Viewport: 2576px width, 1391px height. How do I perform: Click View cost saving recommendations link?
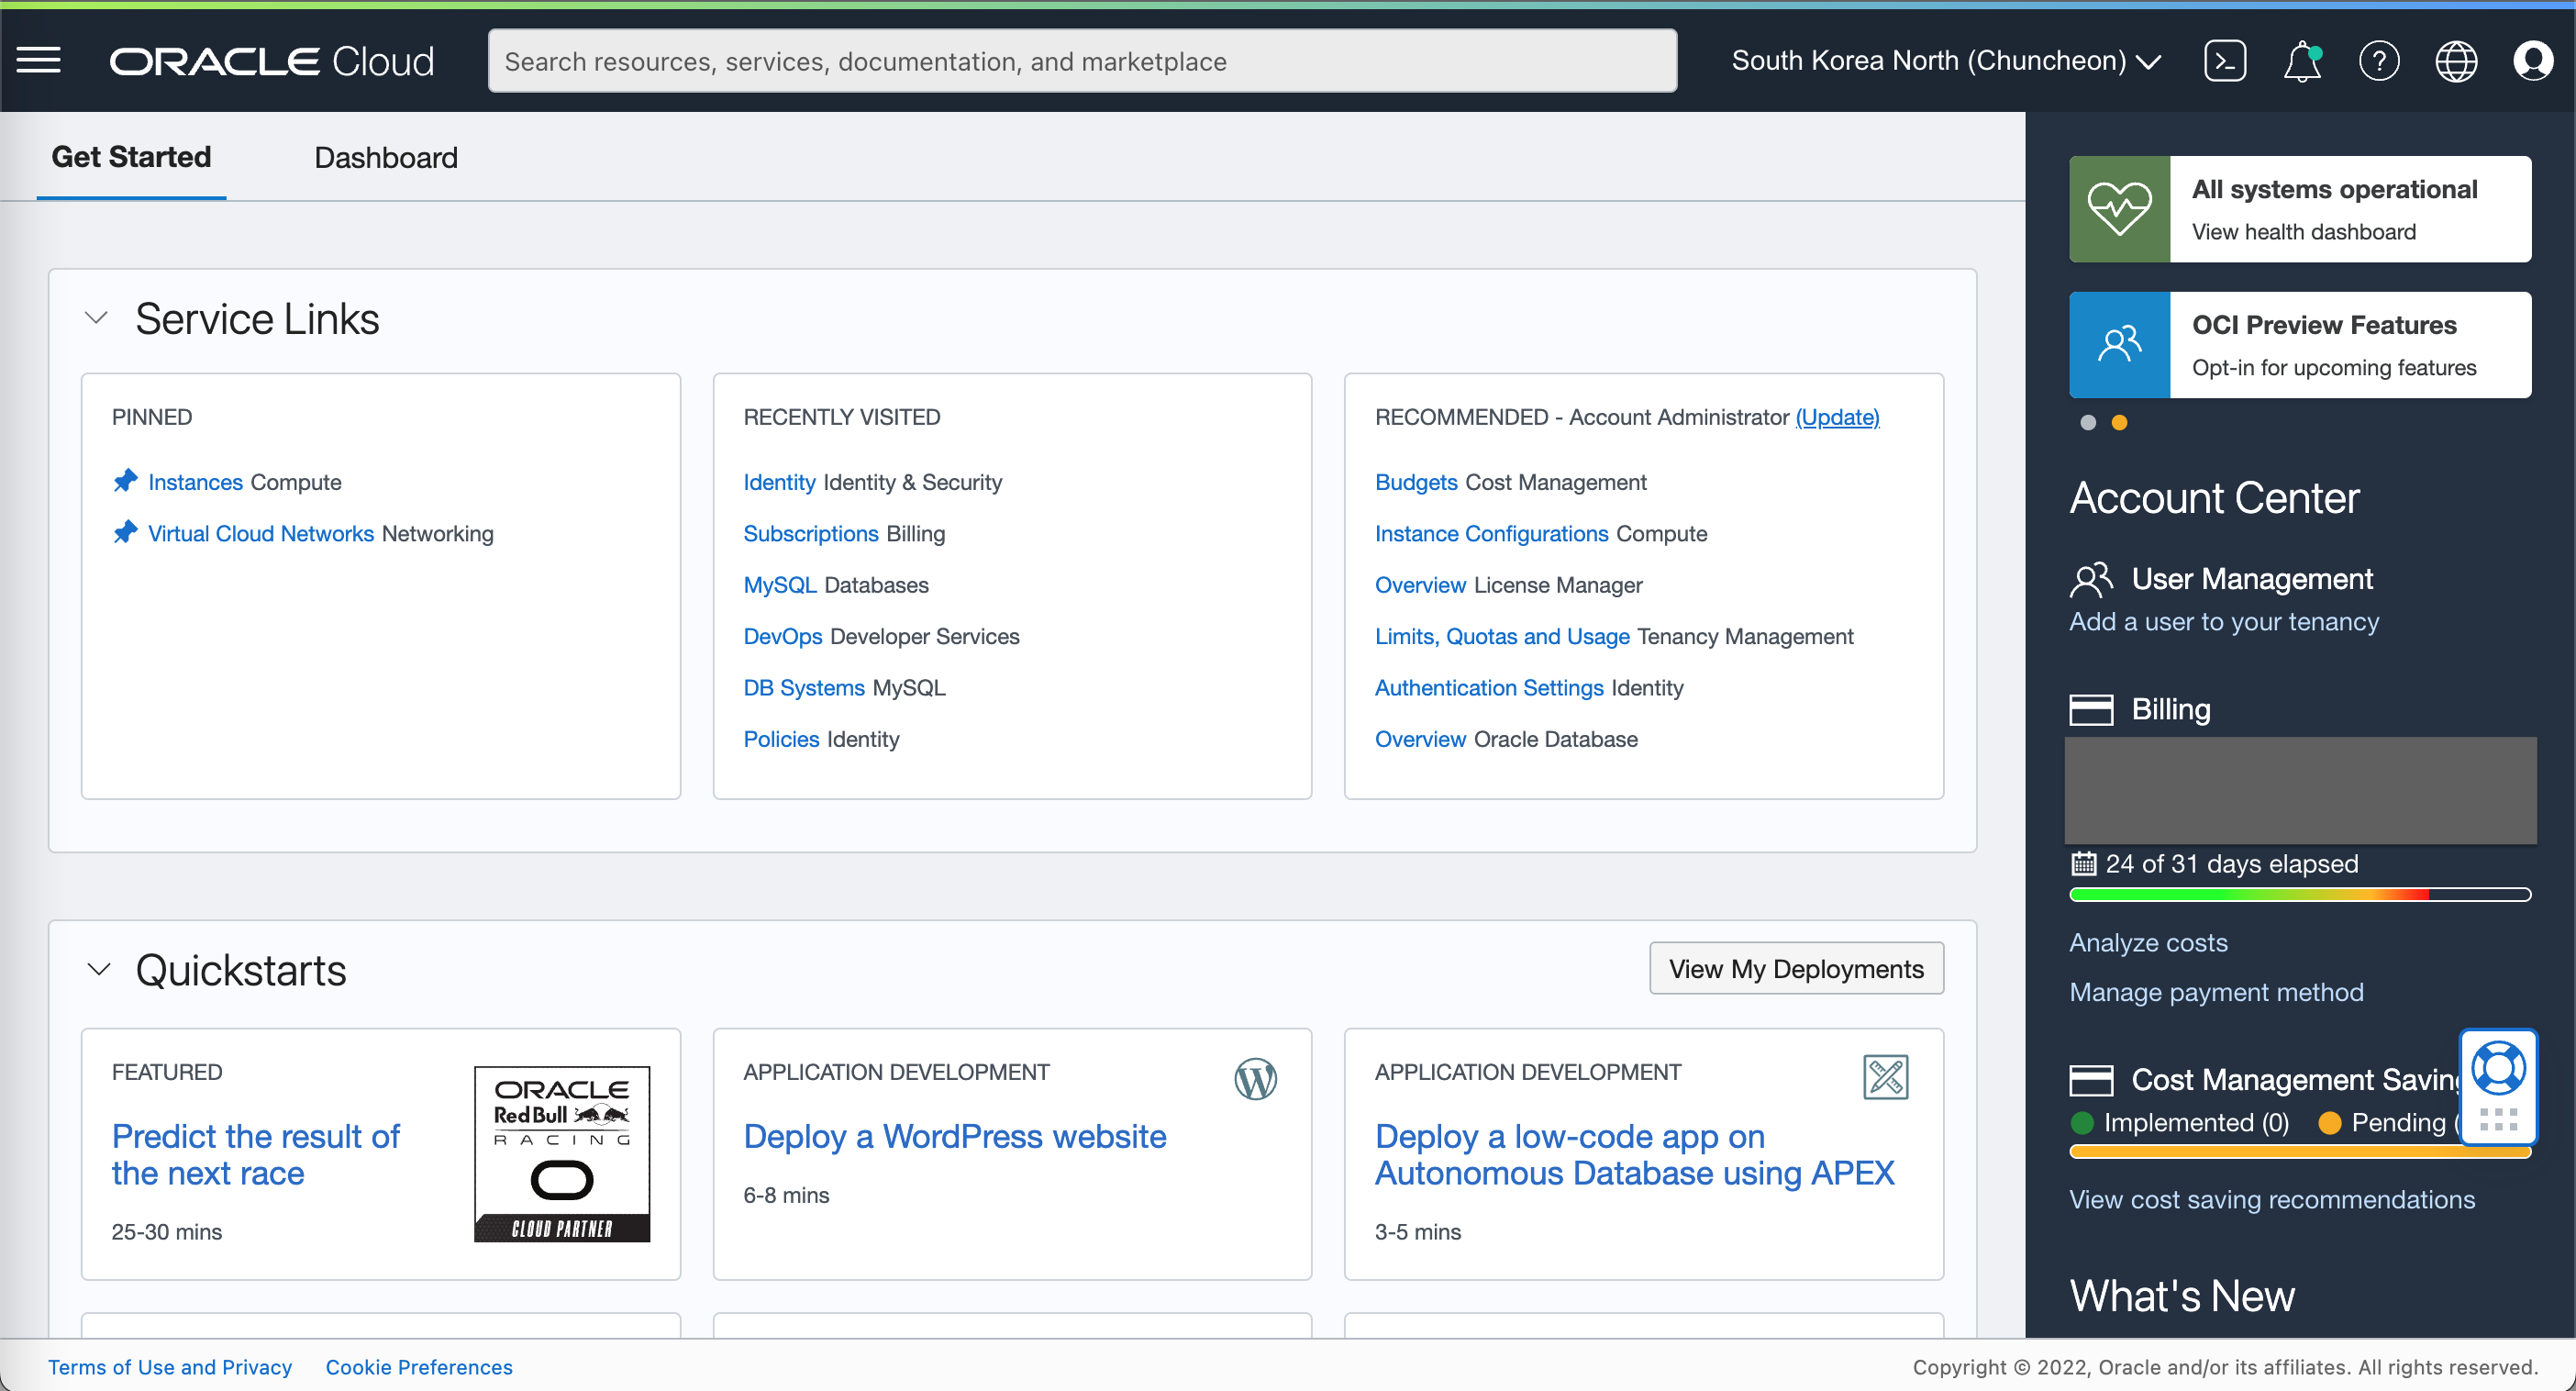pyautogui.click(x=2272, y=1200)
